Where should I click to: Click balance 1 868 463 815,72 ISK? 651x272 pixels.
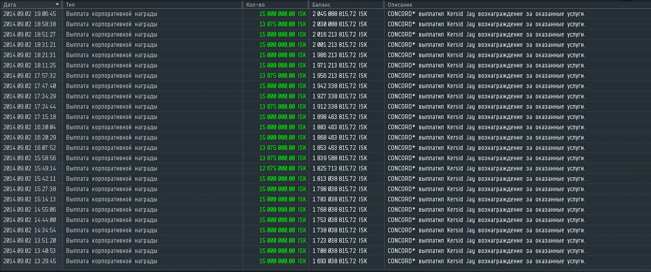340,138
